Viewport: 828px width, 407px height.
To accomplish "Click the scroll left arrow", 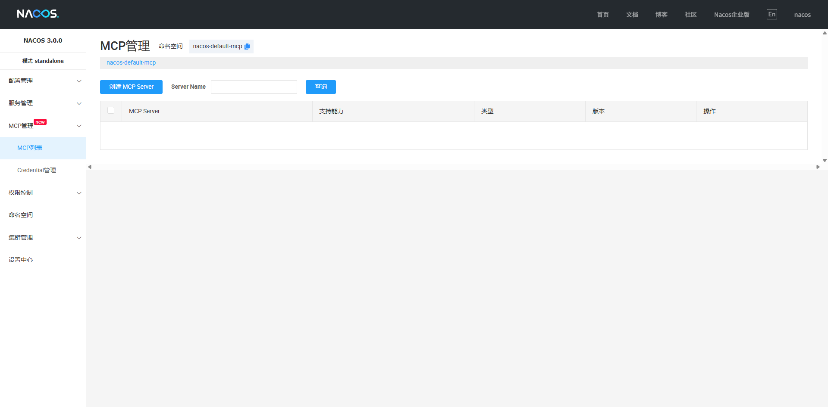I will [x=90, y=167].
